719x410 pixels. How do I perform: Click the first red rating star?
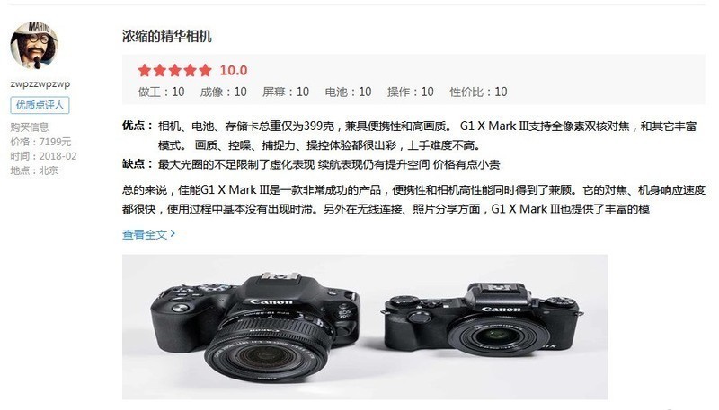[x=145, y=71]
